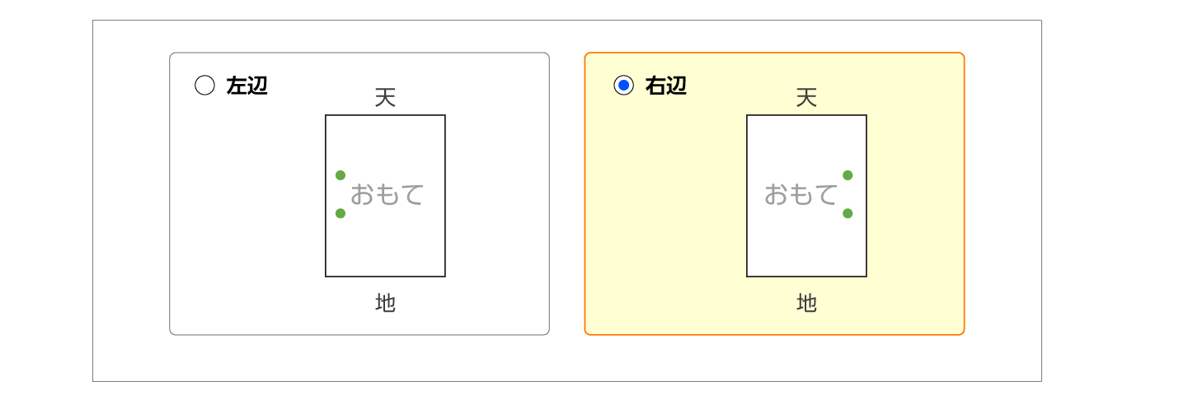Click the 右辺 option label text
This screenshot has height=395, width=1179.
click(x=666, y=86)
